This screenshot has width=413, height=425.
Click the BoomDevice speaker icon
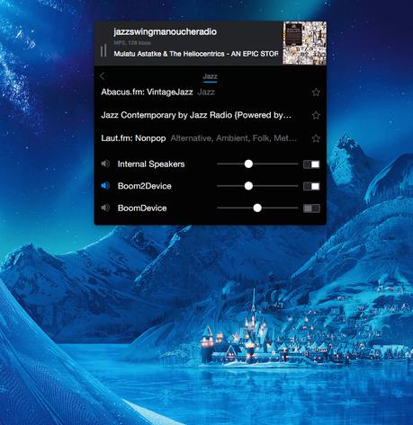pyautogui.click(x=105, y=208)
